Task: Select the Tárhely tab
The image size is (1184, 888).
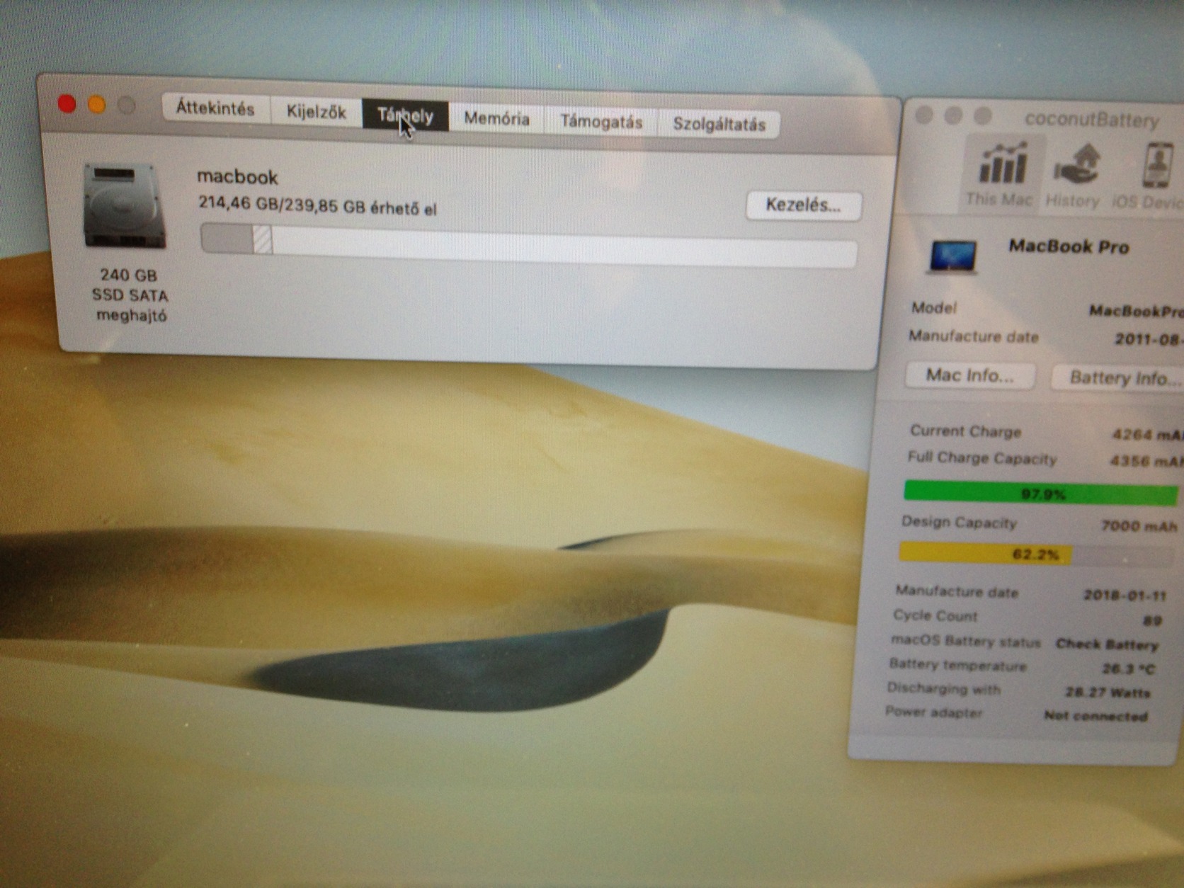Action: pos(405,115)
